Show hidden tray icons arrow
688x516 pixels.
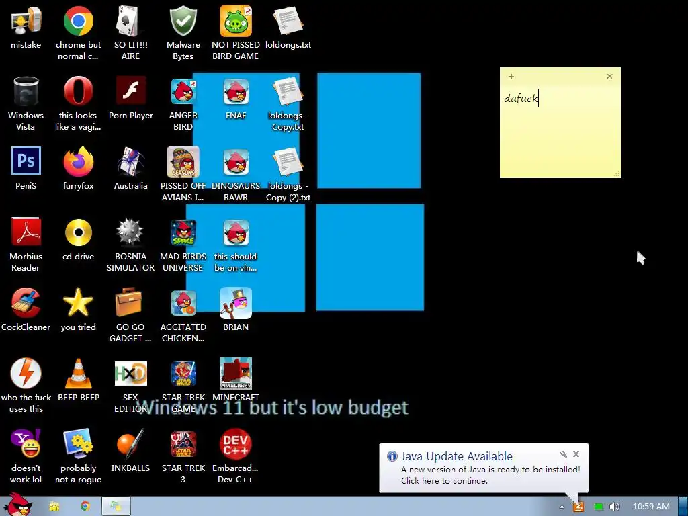click(x=562, y=507)
